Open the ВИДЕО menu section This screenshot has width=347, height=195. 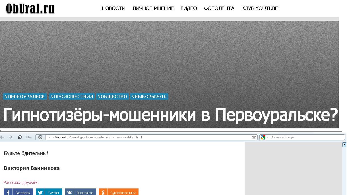click(x=189, y=8)
